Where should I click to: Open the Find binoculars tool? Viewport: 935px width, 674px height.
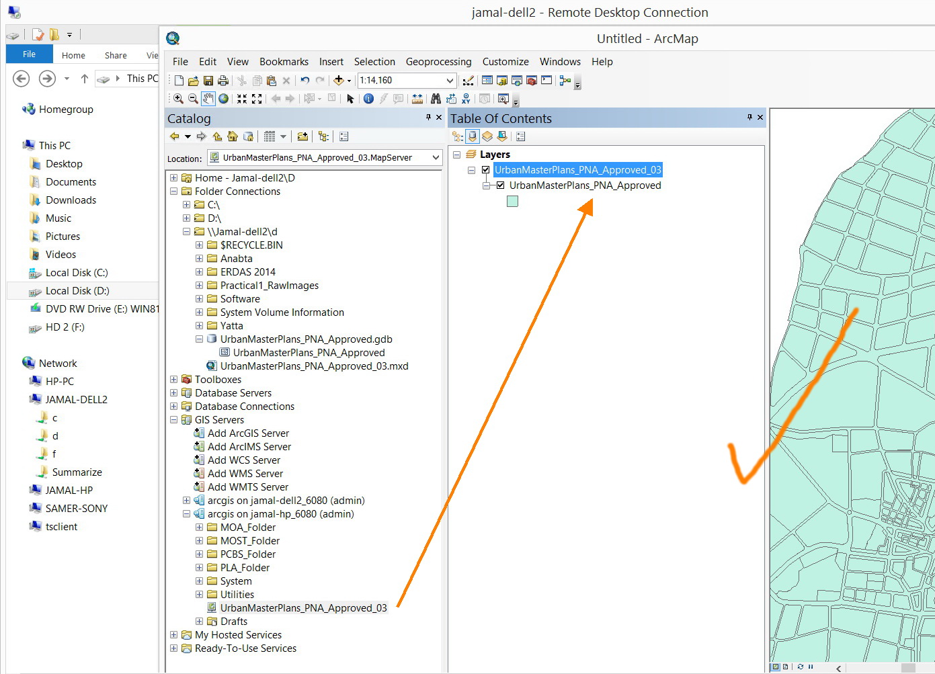tap(436, 99)
